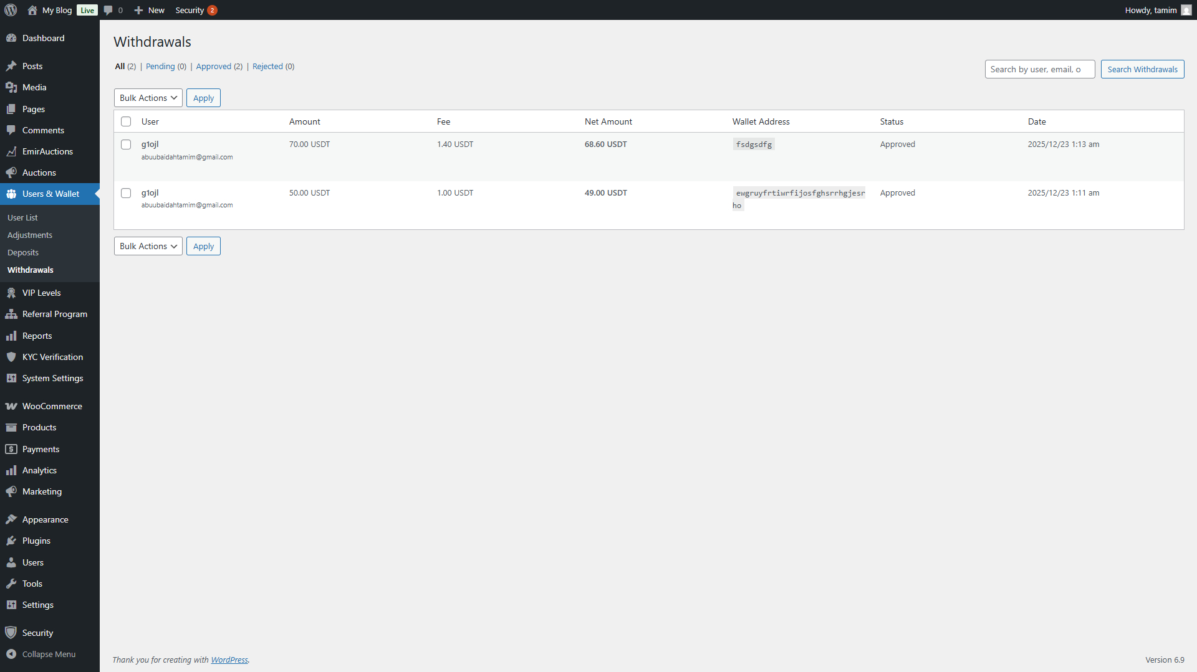1197x672 pixels.
Task: Click date 2025/12/23 1:11 am
Action: coord(1064,193)
